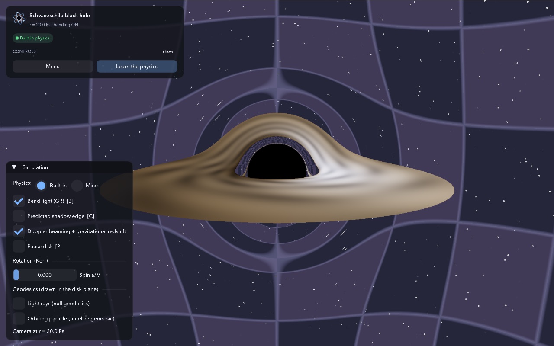554x346 pixels.
Task: Click the Built-in physics status badge
Action: pos(33,38)
